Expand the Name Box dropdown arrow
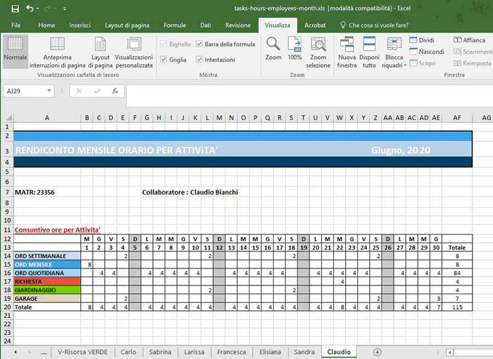The height and width of the screenshot is (359, 493). (x=49, y=91)
